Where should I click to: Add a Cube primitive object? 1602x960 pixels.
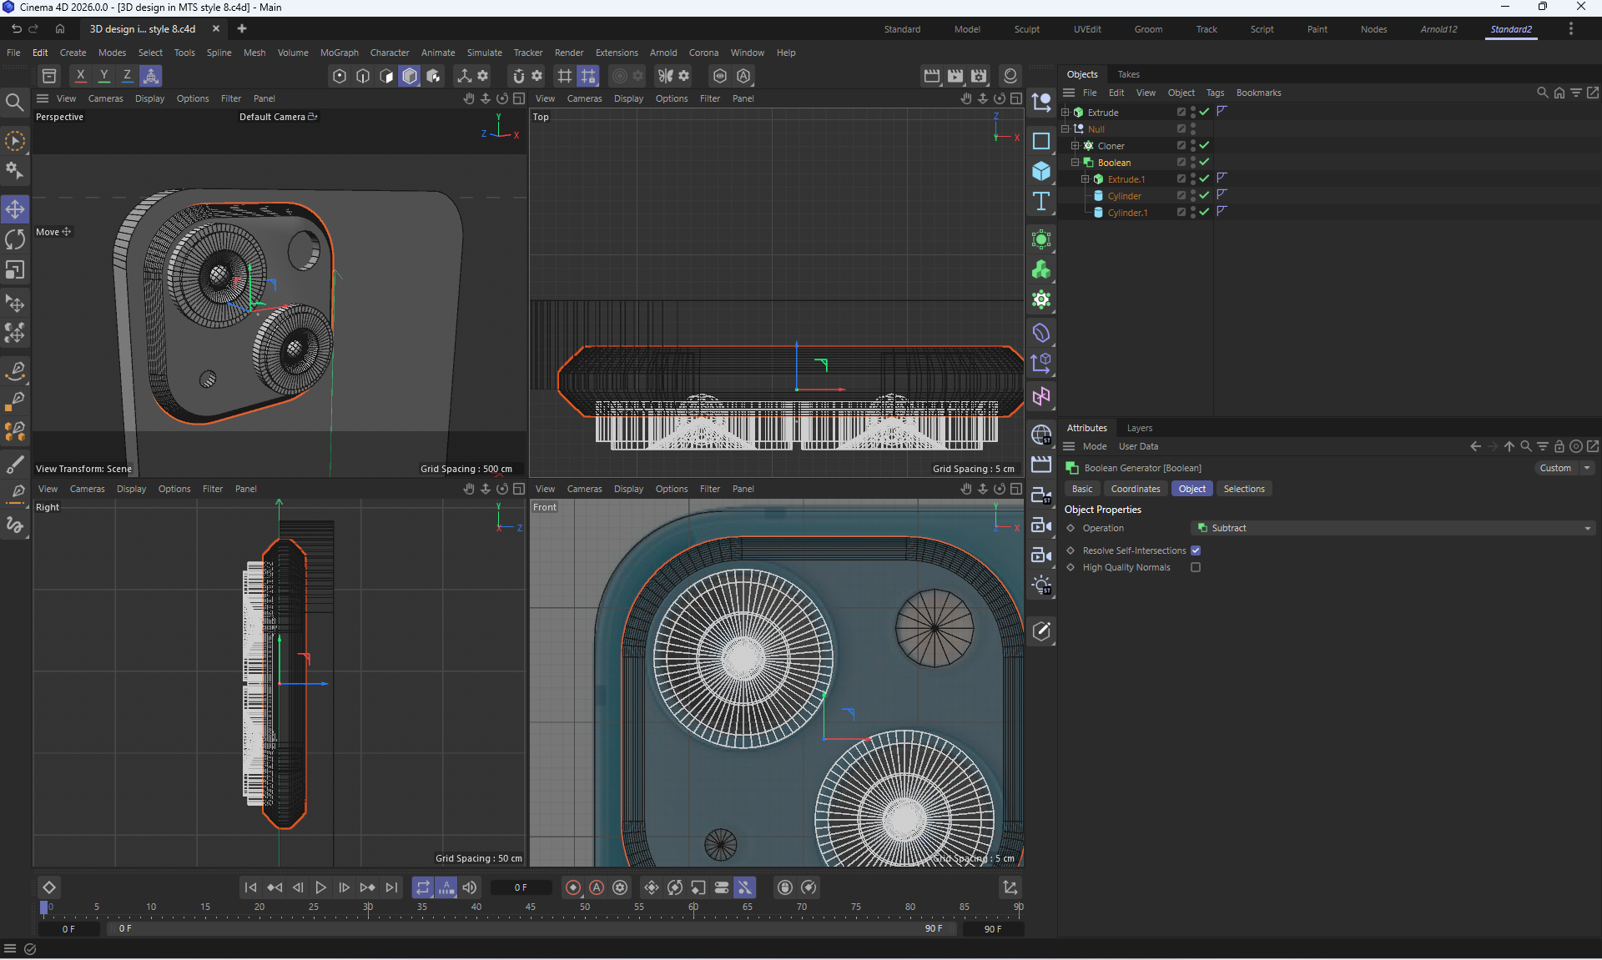click(1041, 171)
